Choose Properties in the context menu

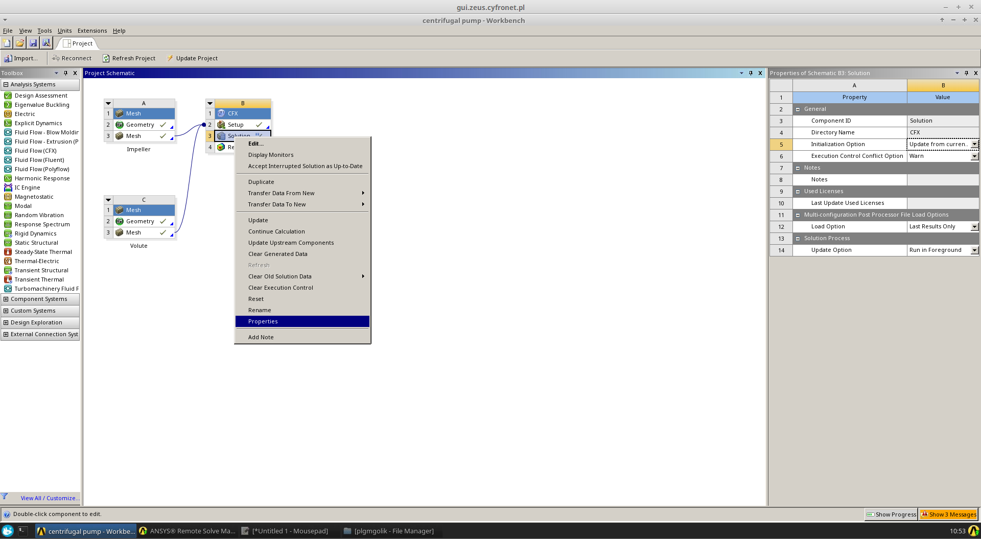(302, 321)
